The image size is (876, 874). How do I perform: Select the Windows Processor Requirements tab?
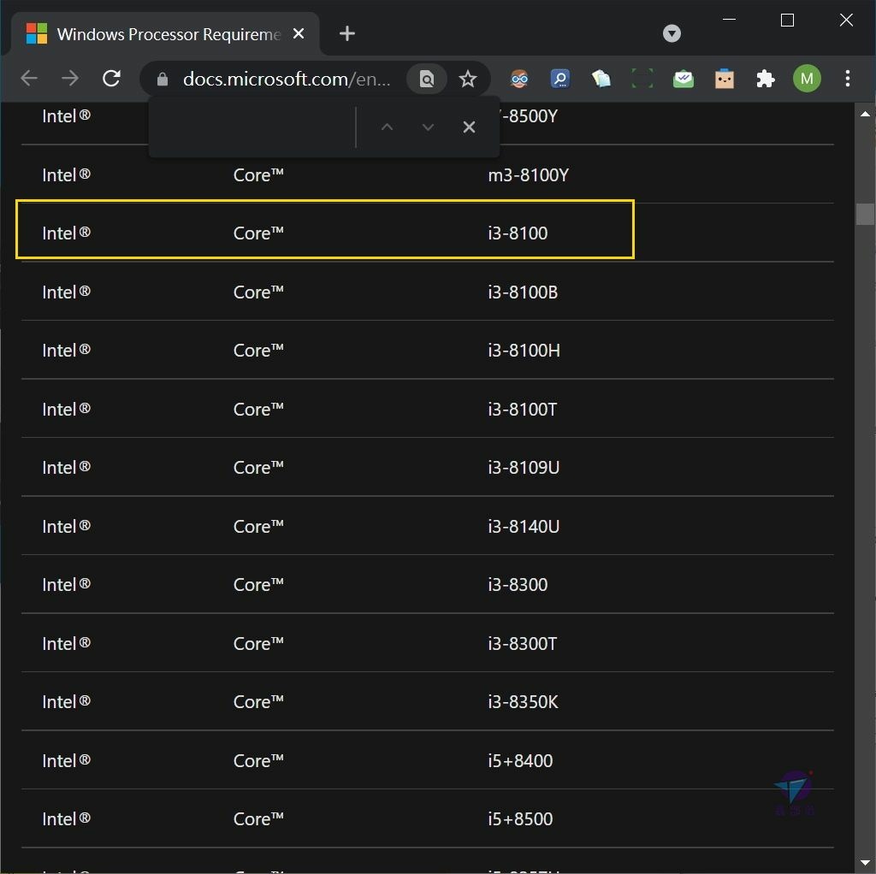point(166,34)
